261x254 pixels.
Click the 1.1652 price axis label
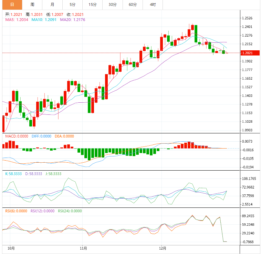[x=247, y=79]
